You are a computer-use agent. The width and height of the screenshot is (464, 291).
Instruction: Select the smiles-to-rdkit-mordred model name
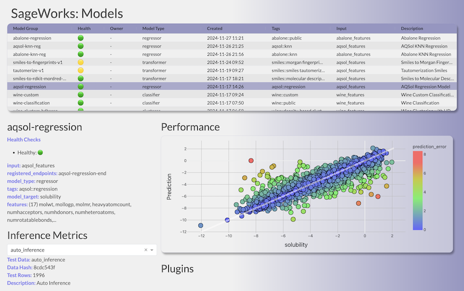(x=39, y=78)
